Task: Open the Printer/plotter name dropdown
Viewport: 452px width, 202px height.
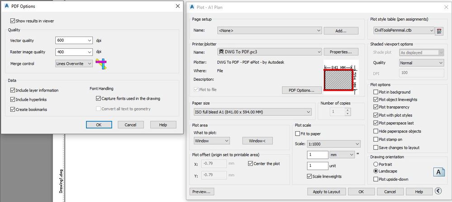Action: coord(269,52)
